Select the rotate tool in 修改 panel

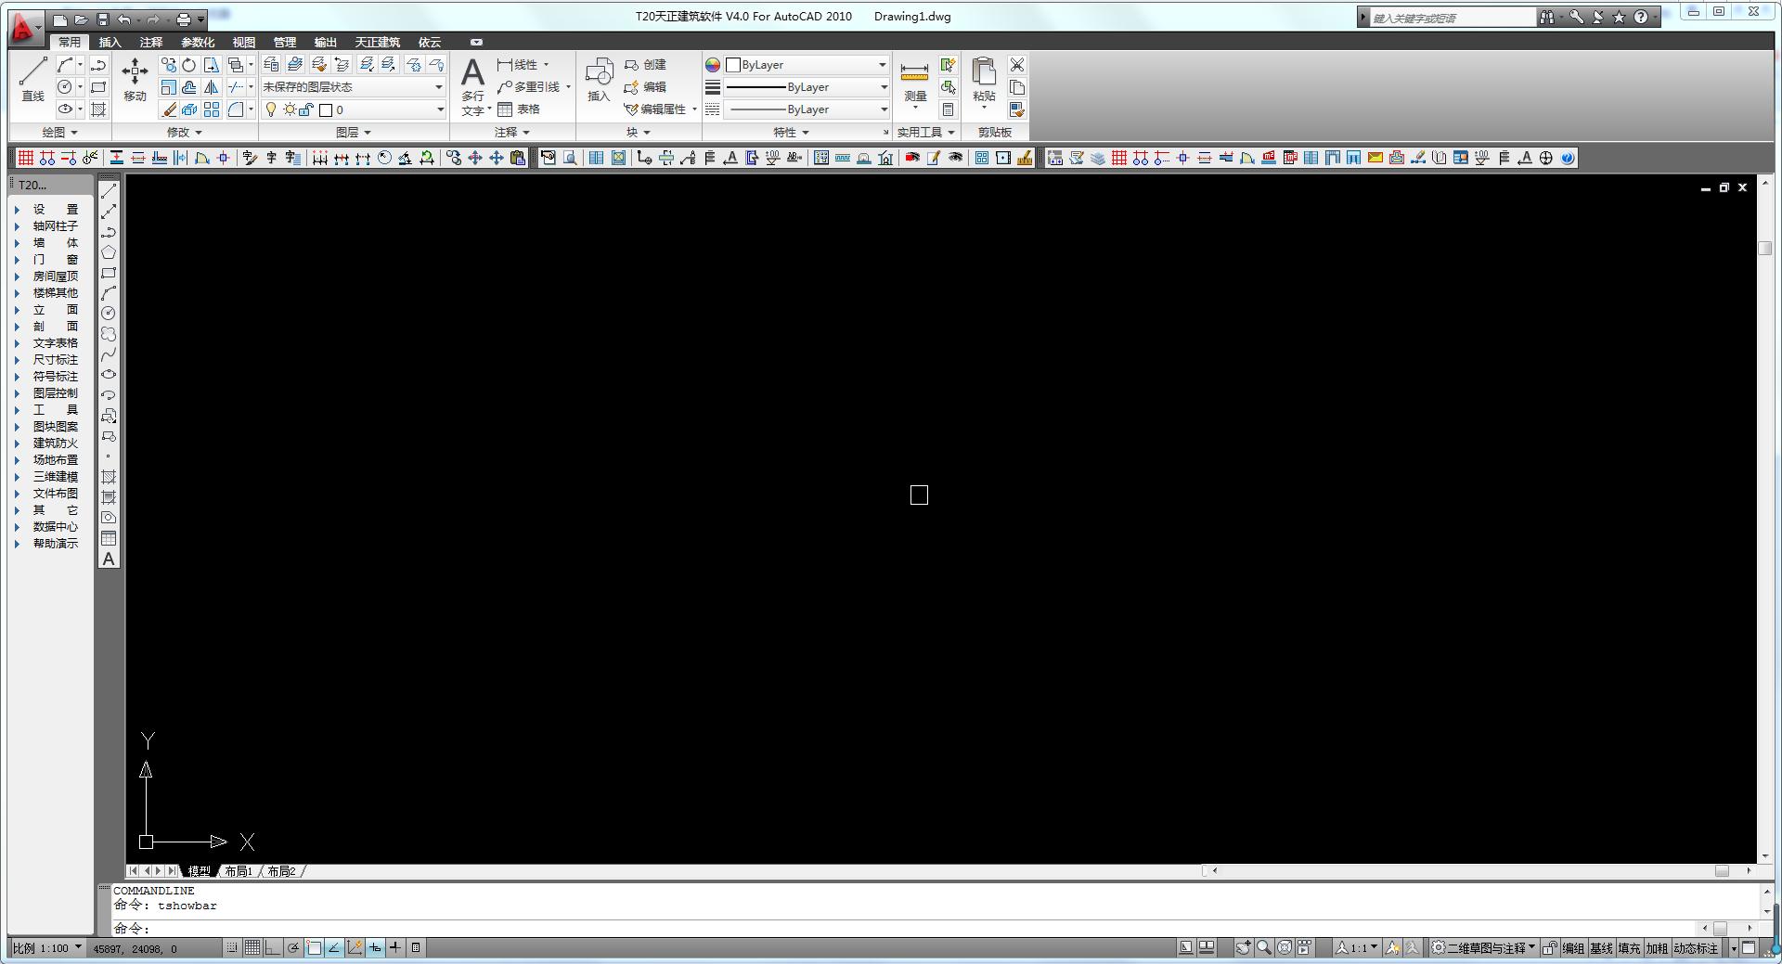point(189,65)
